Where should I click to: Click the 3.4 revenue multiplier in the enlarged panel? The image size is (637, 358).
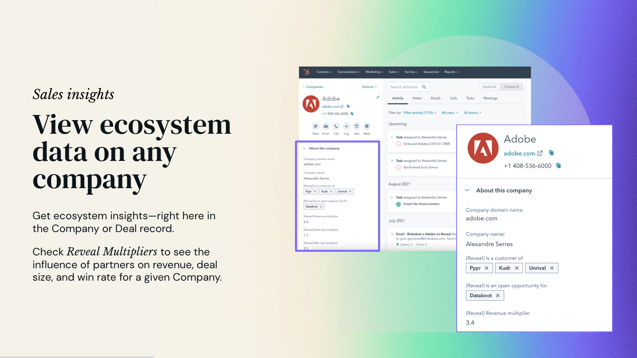coord(470,323)
